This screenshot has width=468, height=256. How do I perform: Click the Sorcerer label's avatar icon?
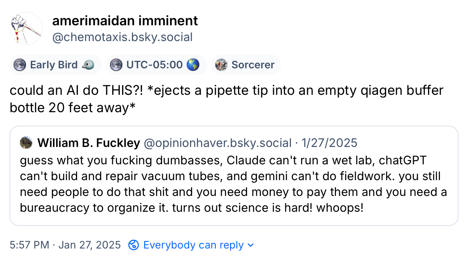(x=221, y=65)
